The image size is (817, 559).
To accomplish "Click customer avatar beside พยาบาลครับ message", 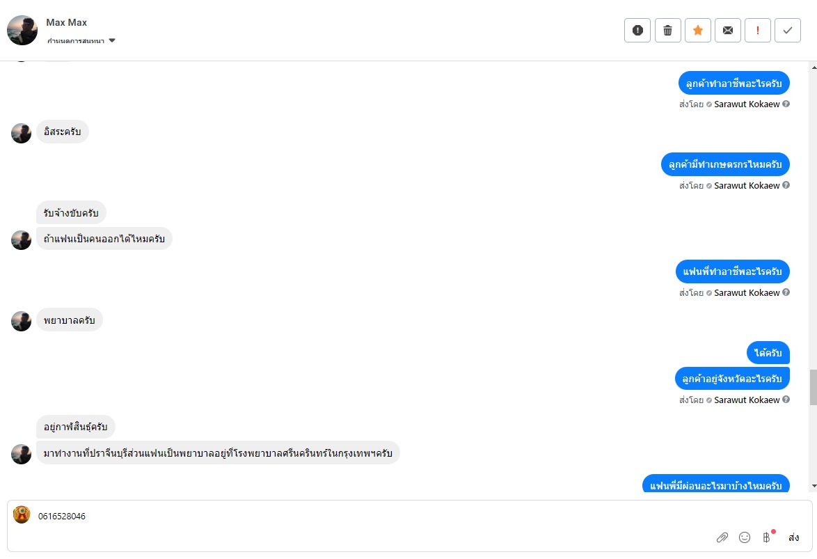I will tap(22, 321).
